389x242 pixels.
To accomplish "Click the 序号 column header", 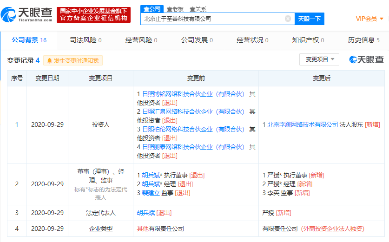I will click(17, 78).
